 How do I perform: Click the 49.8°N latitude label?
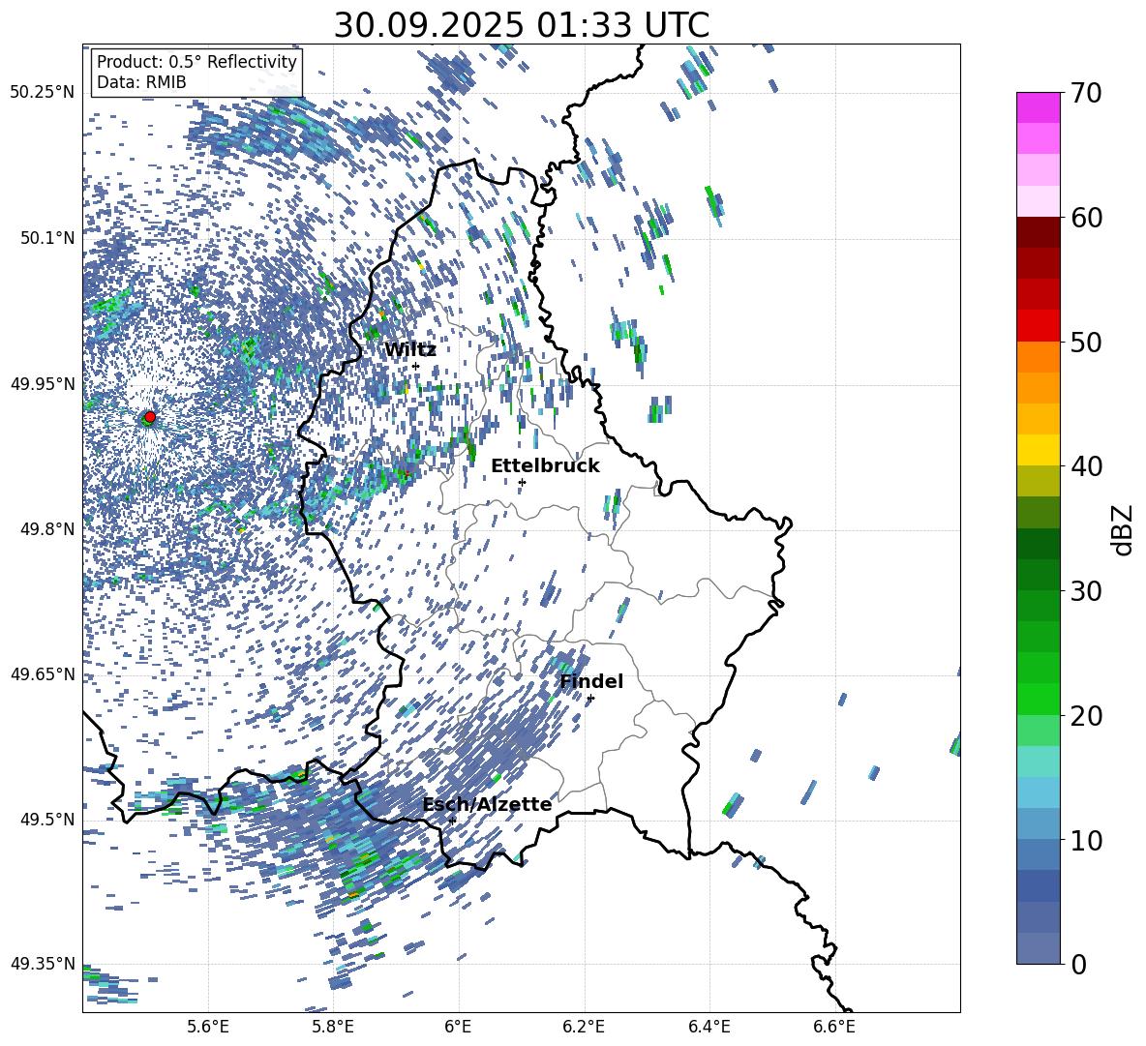[x=47, y=528]
